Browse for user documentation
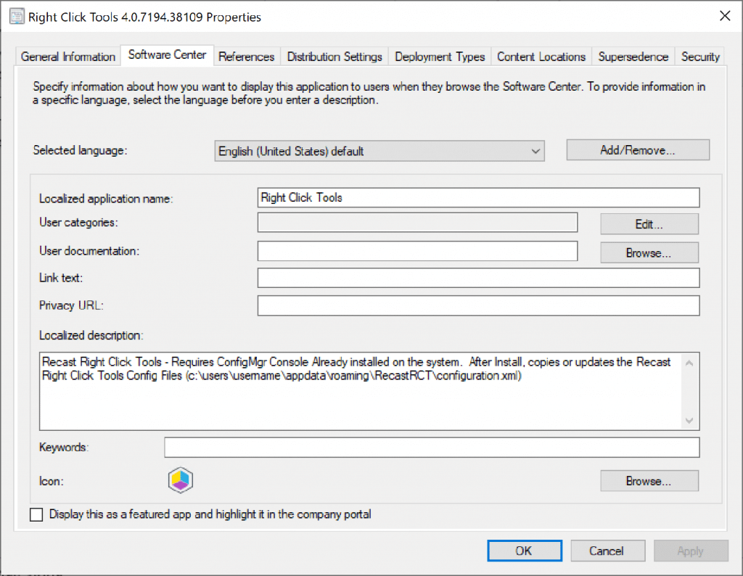Screen dimensions: 743x576 [x=649, y=251]
